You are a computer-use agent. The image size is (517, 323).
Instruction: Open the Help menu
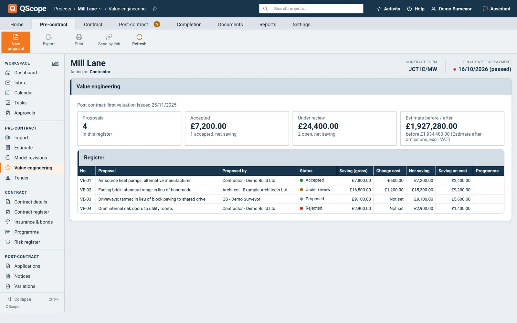[416, 9]
